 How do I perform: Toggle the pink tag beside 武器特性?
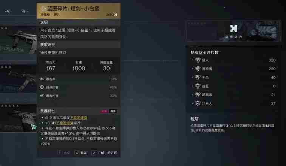pos(104,111)
